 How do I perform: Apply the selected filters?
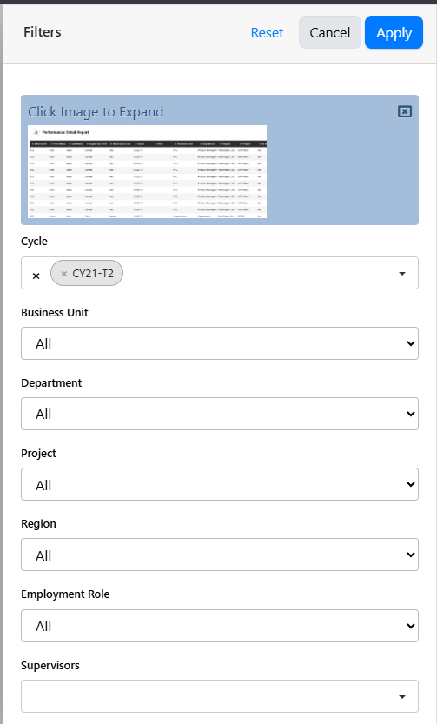coord(394,32)
